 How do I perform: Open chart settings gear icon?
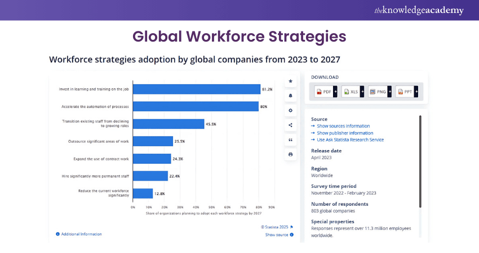click(290, 110)
